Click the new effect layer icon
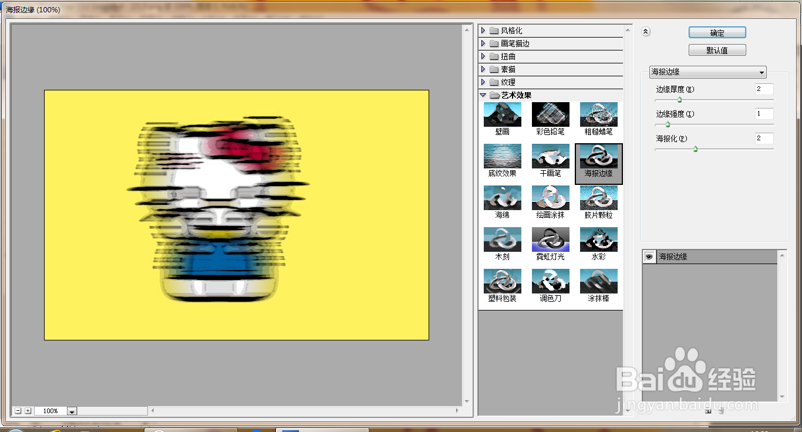Screen dimensions: 802x432 coord(709,411)
